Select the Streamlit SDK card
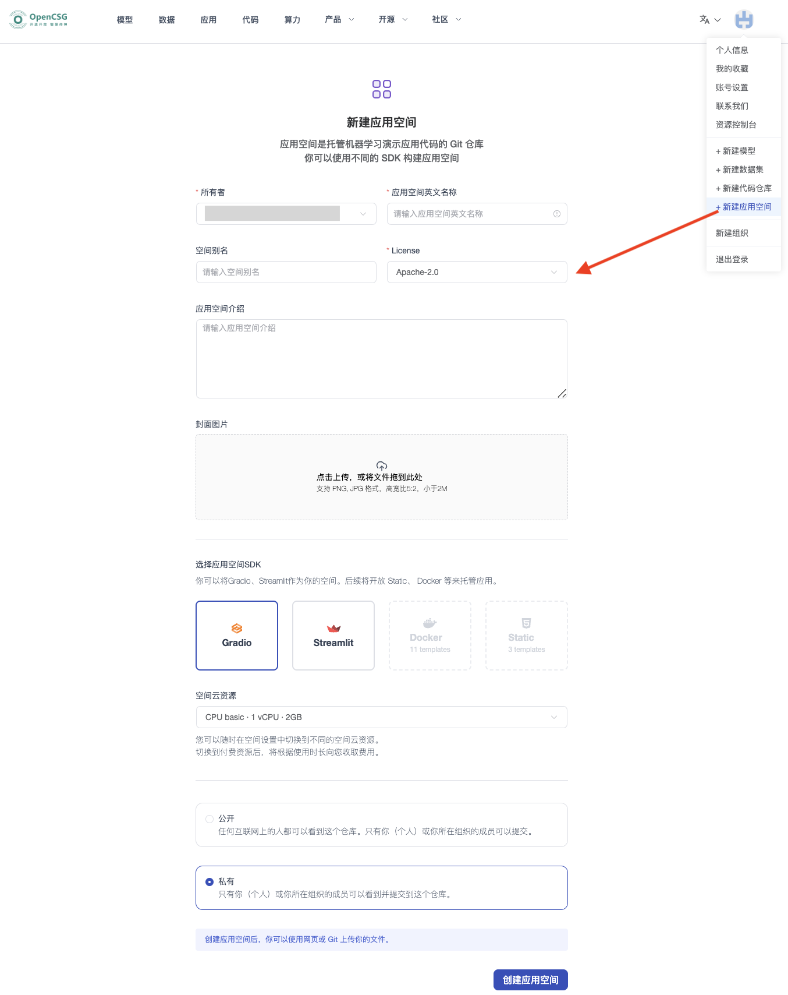The image size is (788, 995). [333, 636]
